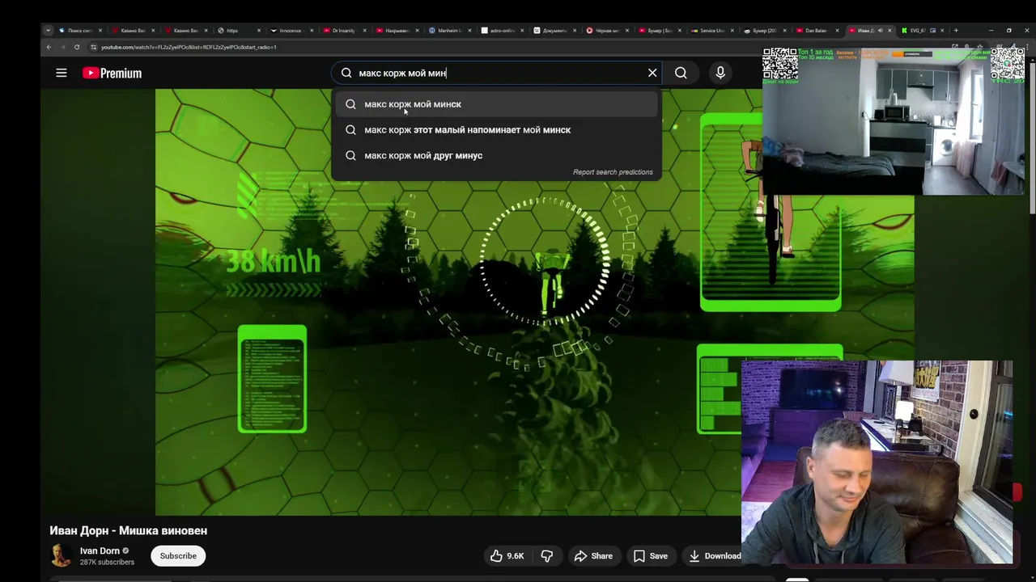Click the video title "Иван Дорн - Мишка виновен"
This screenshot has width=1036, height=582.
pyautogui.click(x=129, y=531)
